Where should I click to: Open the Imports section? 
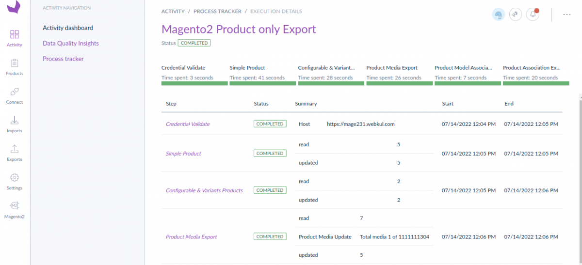click(15, 124)
